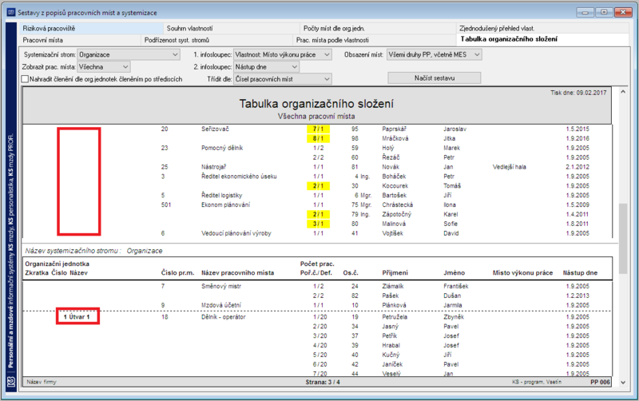Select Prac. místa podle vlastností tab
639x401 pixels.
[374, 40]
